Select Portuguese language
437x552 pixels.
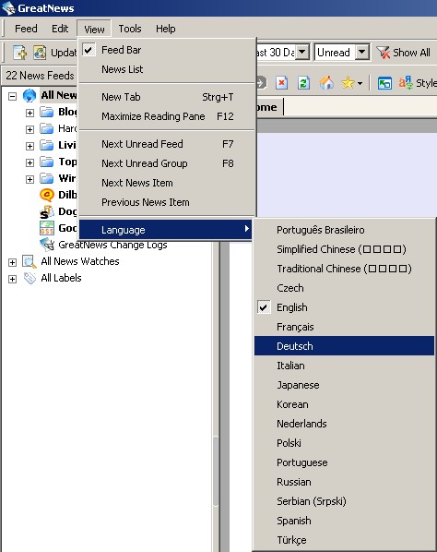(344, 462)
